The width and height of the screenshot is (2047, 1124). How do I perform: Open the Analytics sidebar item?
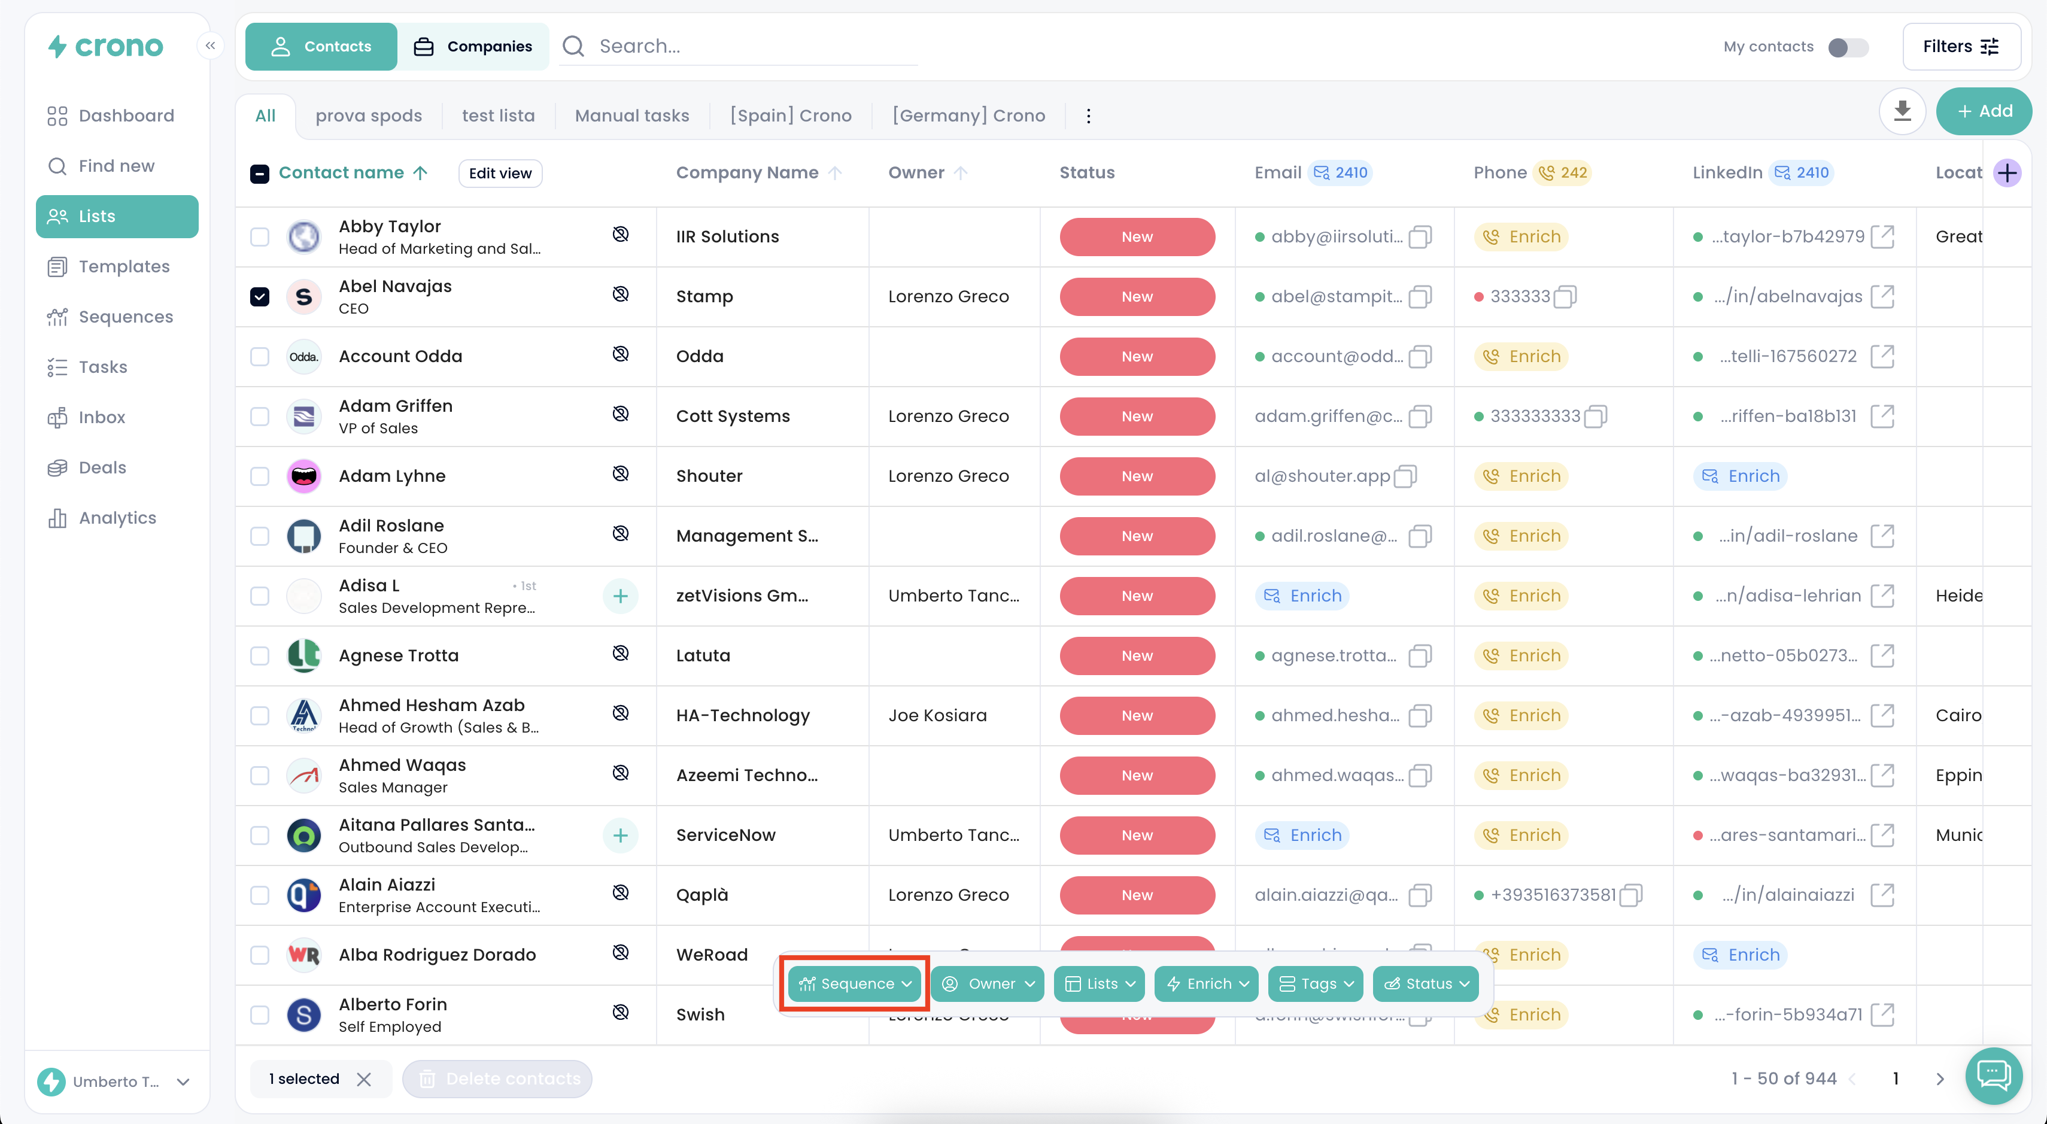click(117, 518)
